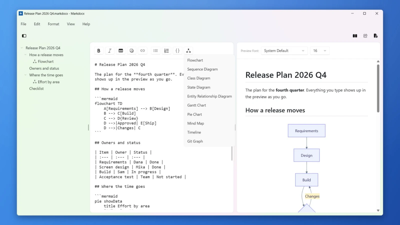This screenshot has width=400, height=225.
Task: Insert a table using the table icon
Action: tap(121, 51)
